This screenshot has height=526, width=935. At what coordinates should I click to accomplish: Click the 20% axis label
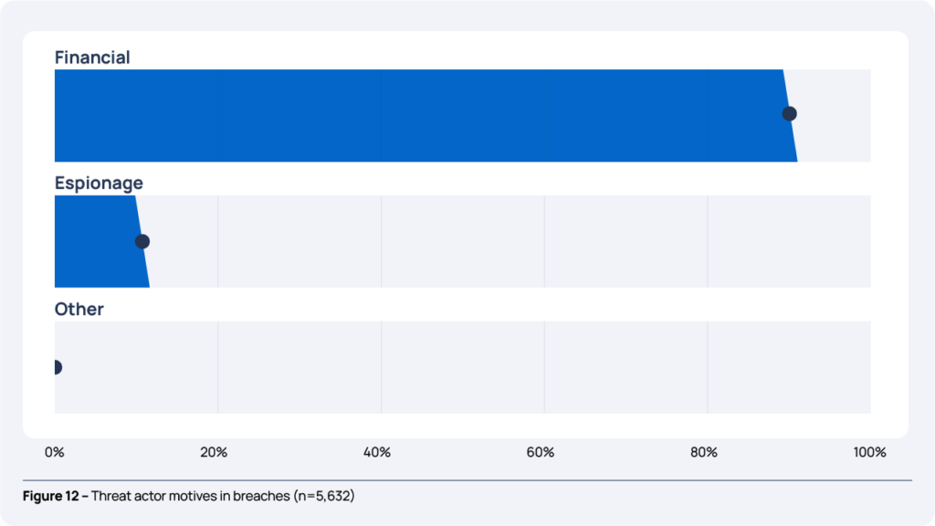click(214, 452)
